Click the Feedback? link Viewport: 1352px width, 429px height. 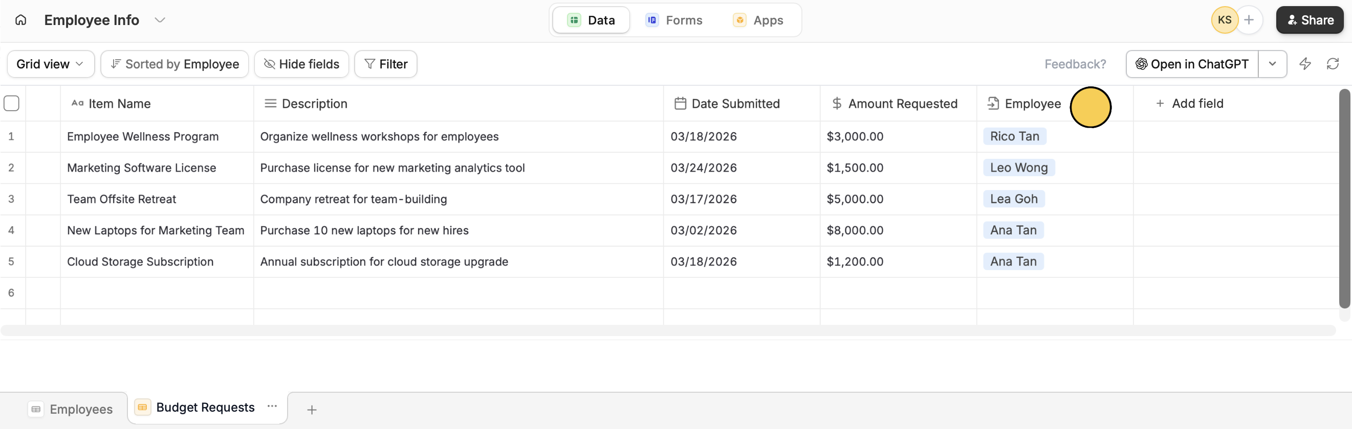(1075, 64)
